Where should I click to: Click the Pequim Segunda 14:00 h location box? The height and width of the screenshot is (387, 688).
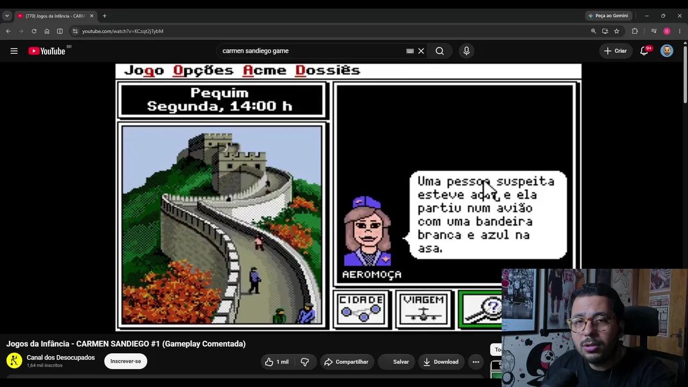click(221, 100)
